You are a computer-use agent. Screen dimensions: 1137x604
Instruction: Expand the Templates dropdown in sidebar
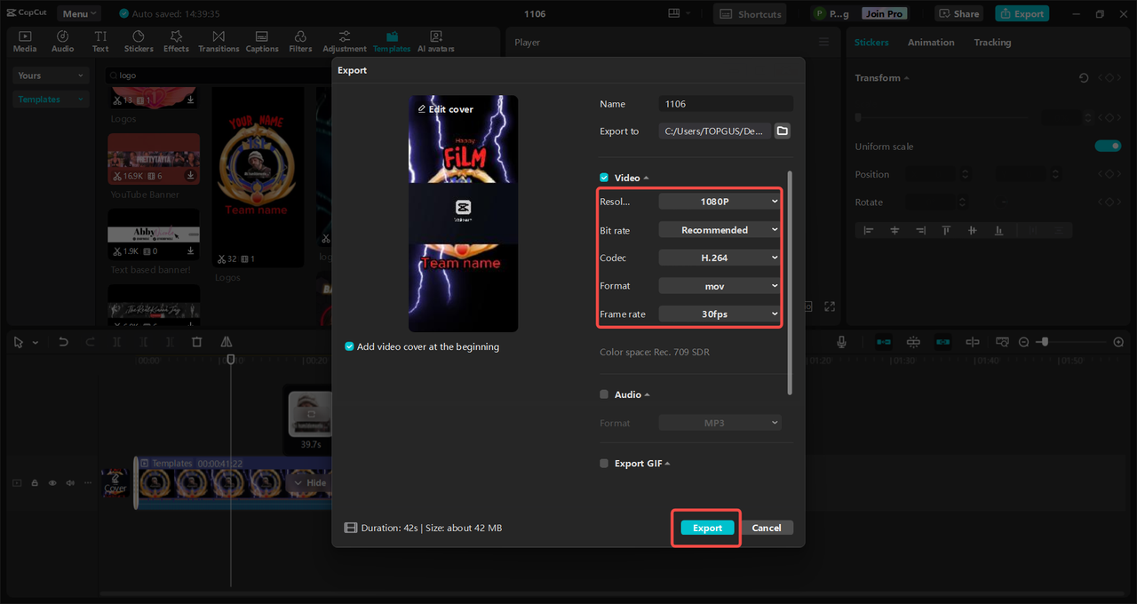coord(51,99)
